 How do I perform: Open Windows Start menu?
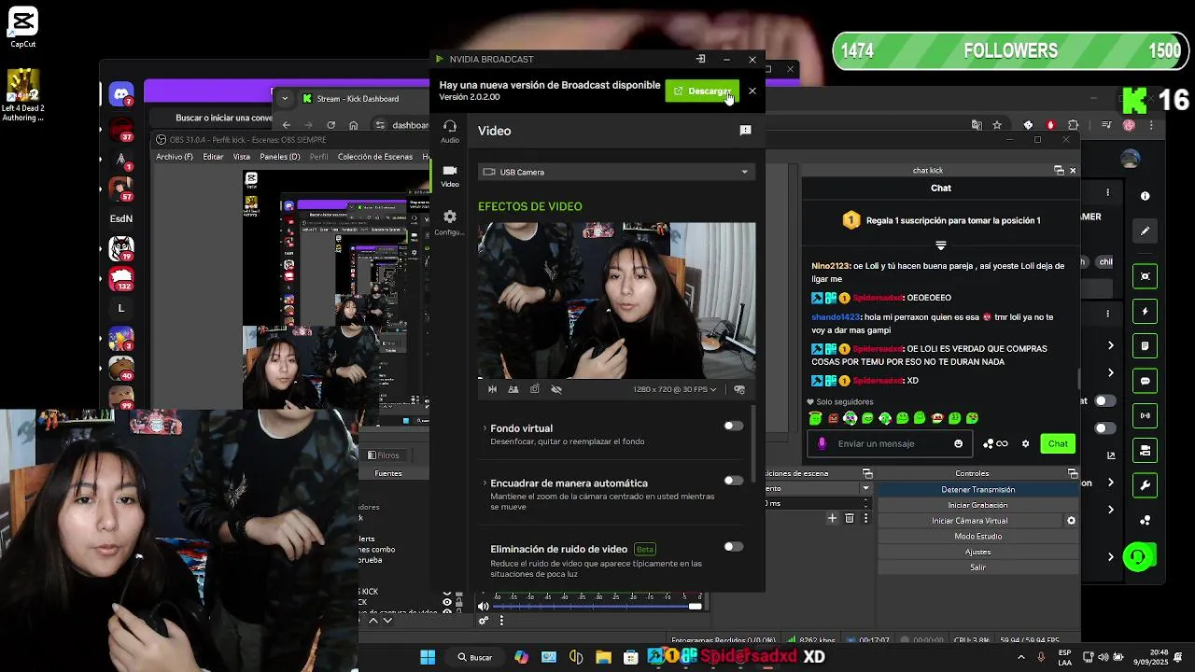coord(428,657)
